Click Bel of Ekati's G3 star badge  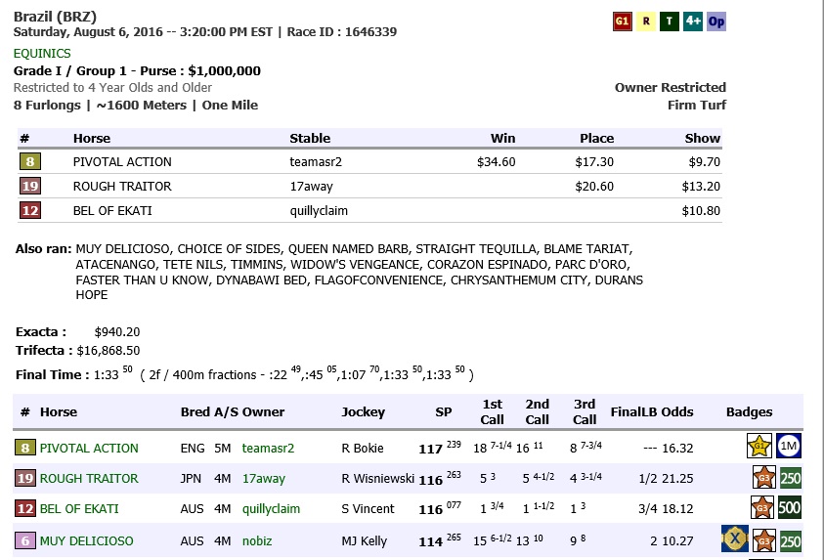[762, 508]
